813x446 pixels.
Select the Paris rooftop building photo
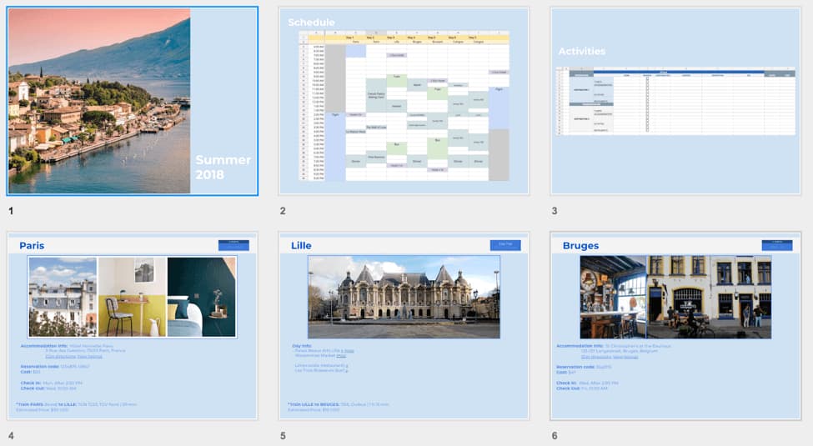point(63,297)
